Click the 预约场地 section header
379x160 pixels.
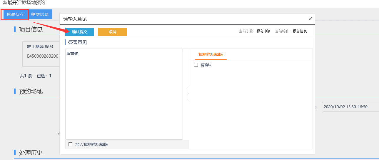point(31,91)
